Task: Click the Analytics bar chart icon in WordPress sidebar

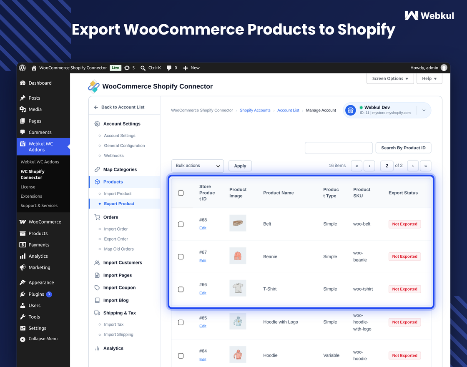Action: [x=23, y=256]
